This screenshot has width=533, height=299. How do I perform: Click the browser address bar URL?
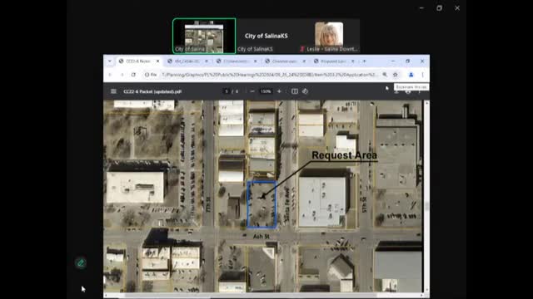[270, 75]
